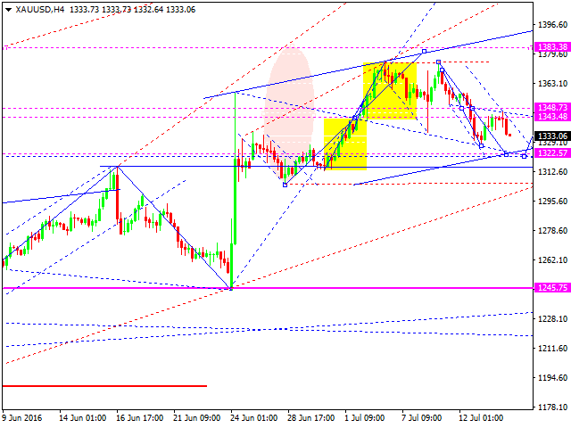Select the thick magenta 1245.75 horizontal line
Viewport: 571px width, 428px height.
[x=268, y=288]
